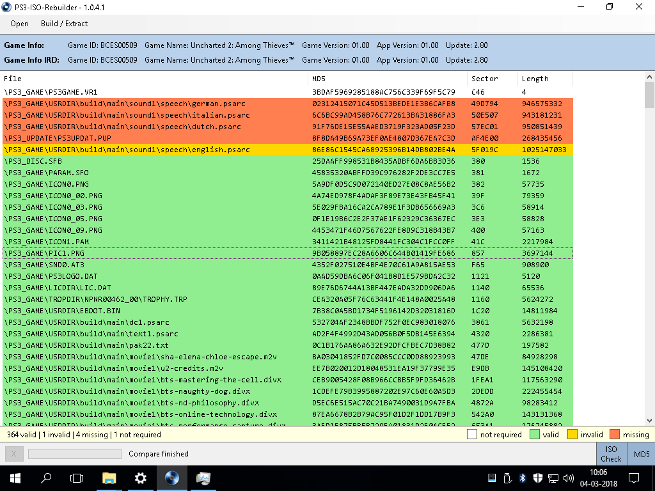
Task: Open File Explorer from the taskbar
Action: 109,478
